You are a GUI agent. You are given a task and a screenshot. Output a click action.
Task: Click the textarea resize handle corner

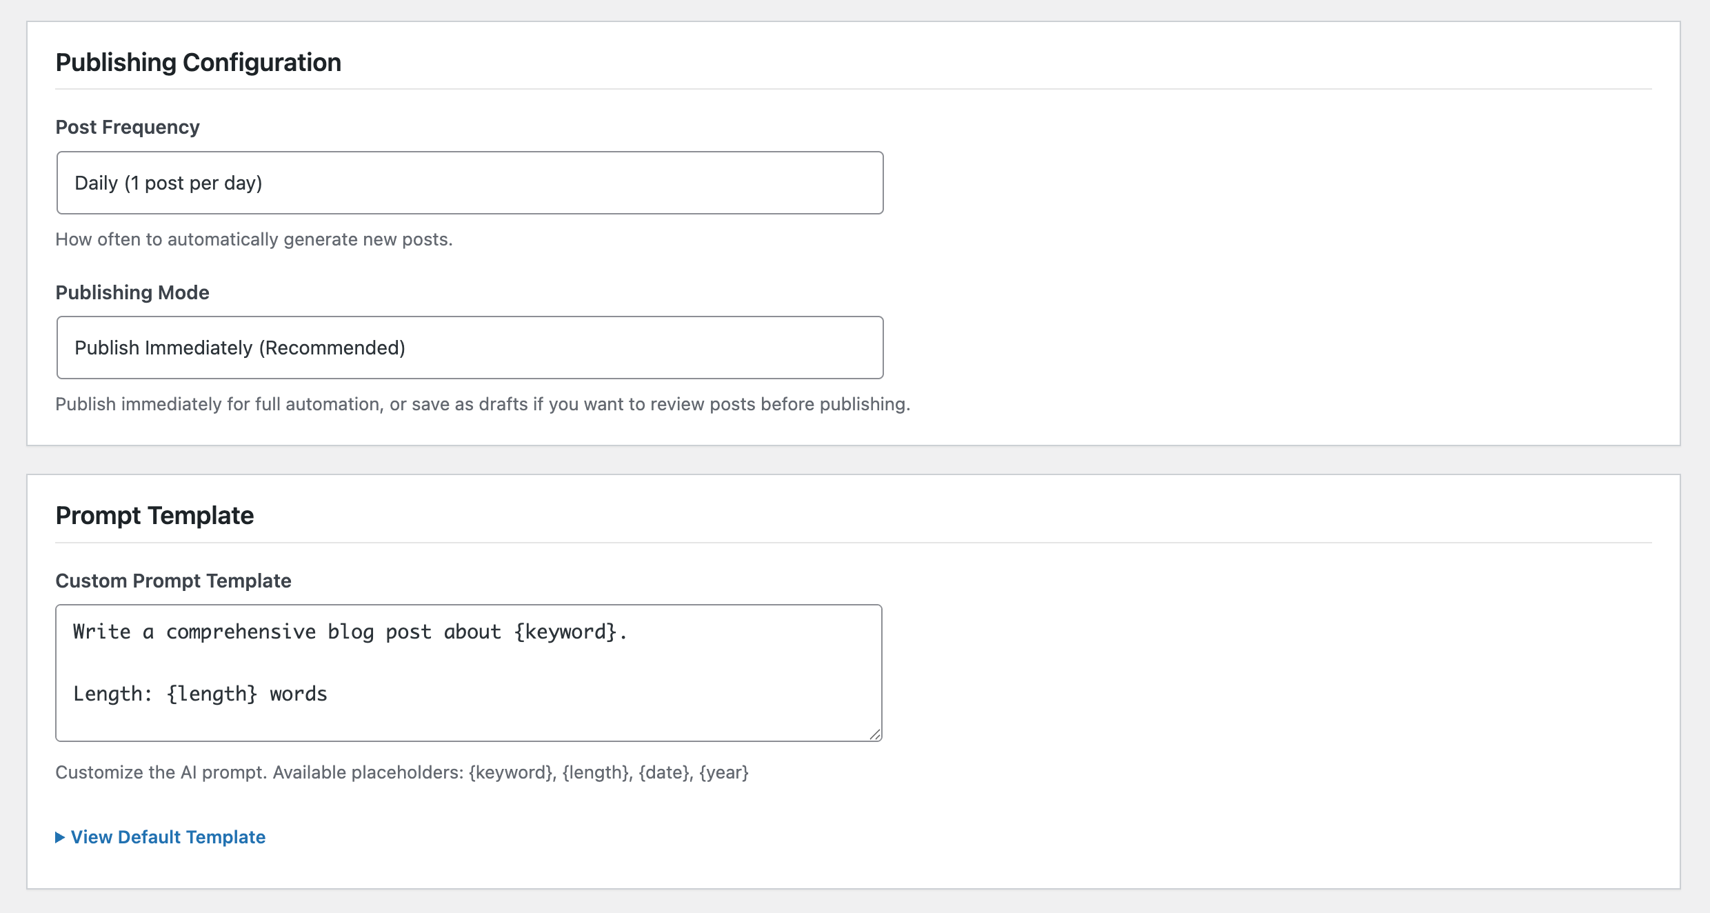click(x=875, y=734)
